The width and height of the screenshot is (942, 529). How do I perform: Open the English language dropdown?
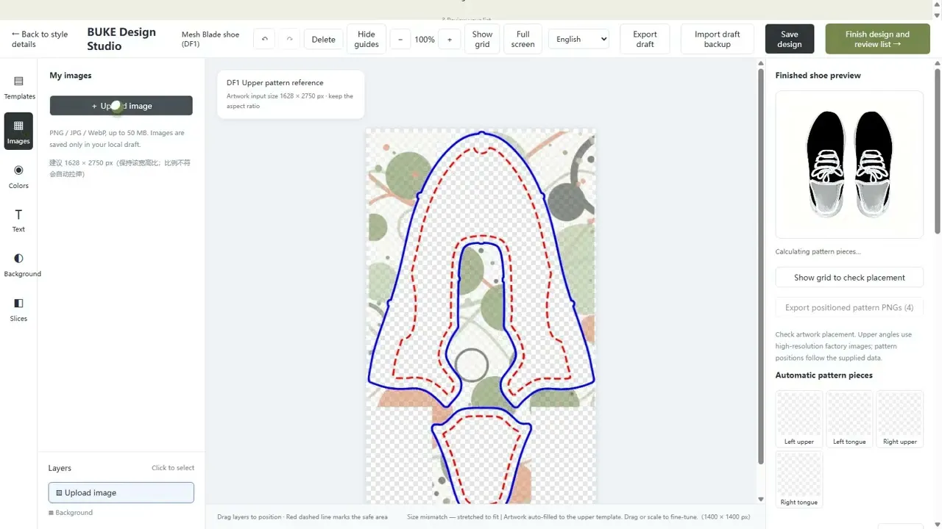click(x=578, y=40)
